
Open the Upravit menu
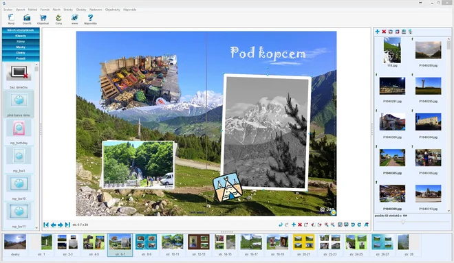pyautogui.click(x=20, y=10)
